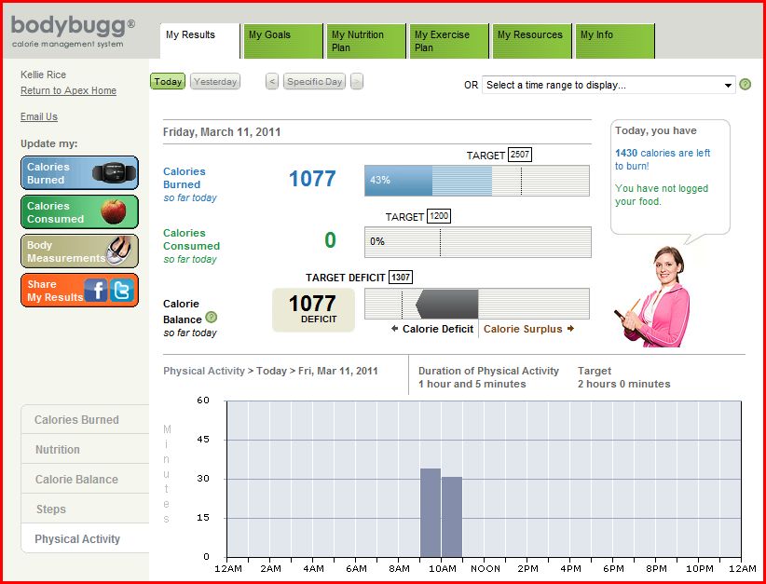Viewport: 766px width, 584px height.
Task: Click the Kellie Rice user name
Action: click(x=44, y=75)
